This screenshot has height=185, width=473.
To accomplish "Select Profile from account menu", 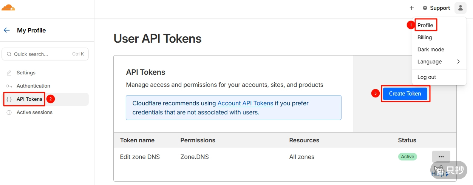I will pos(425,25).
